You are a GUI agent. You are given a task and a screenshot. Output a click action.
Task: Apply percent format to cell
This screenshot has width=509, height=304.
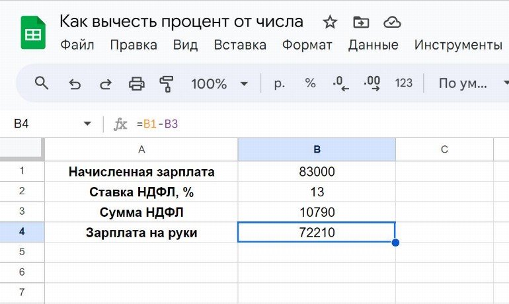click(x=310, y=83)
